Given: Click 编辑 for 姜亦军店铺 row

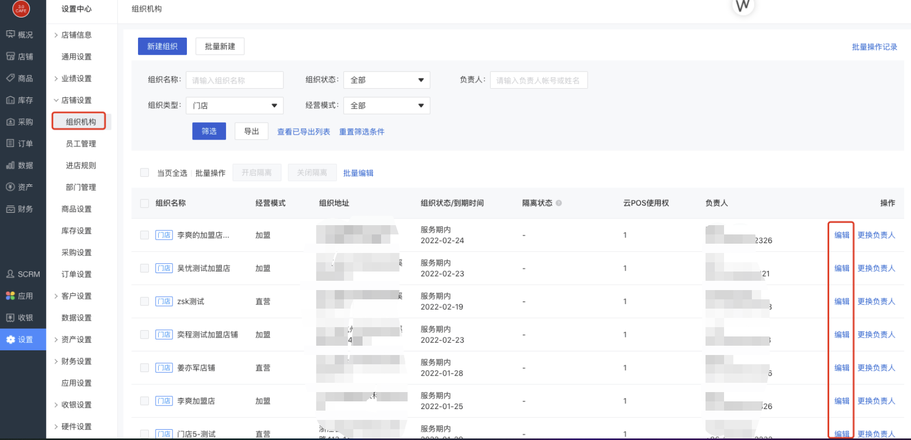Looking at the screenshot, I should point(842,367).
